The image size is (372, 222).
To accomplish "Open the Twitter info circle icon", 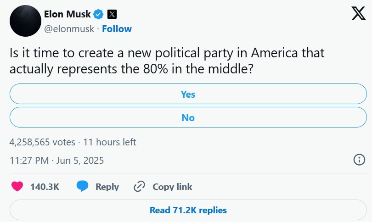I will point(360,160).
